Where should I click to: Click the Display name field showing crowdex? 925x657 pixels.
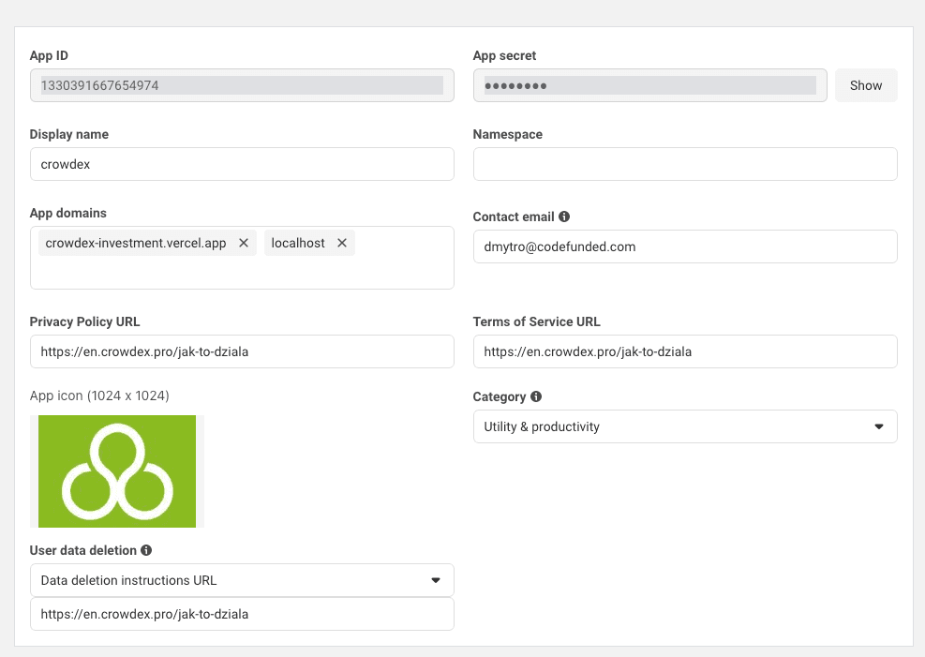pos(242,164)
